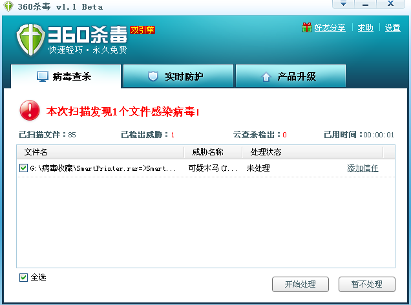Open the 好友分享 link
The width and height of the screenshot is (411, 305).
tap(330, 28)
